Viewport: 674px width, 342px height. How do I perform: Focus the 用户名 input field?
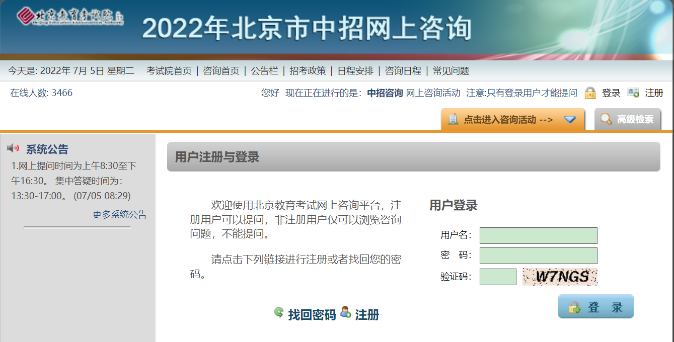click(538, 235)
